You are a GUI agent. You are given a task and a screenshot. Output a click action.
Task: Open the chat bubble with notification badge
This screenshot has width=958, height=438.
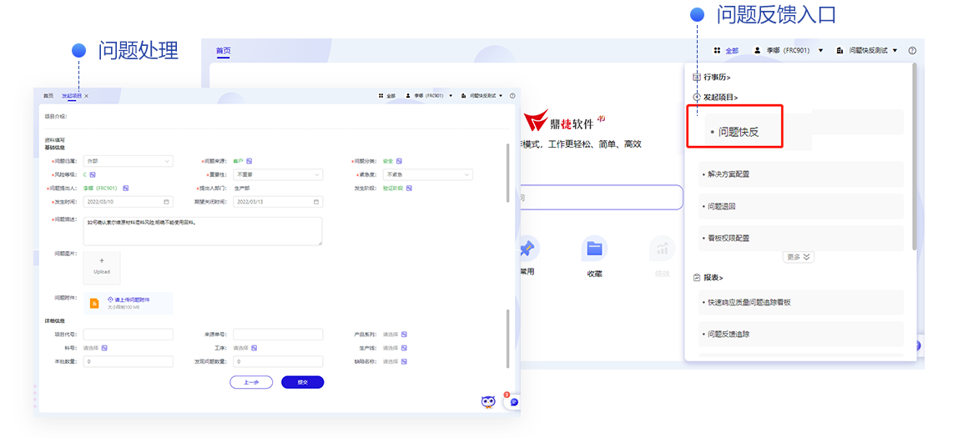[513, 401]
